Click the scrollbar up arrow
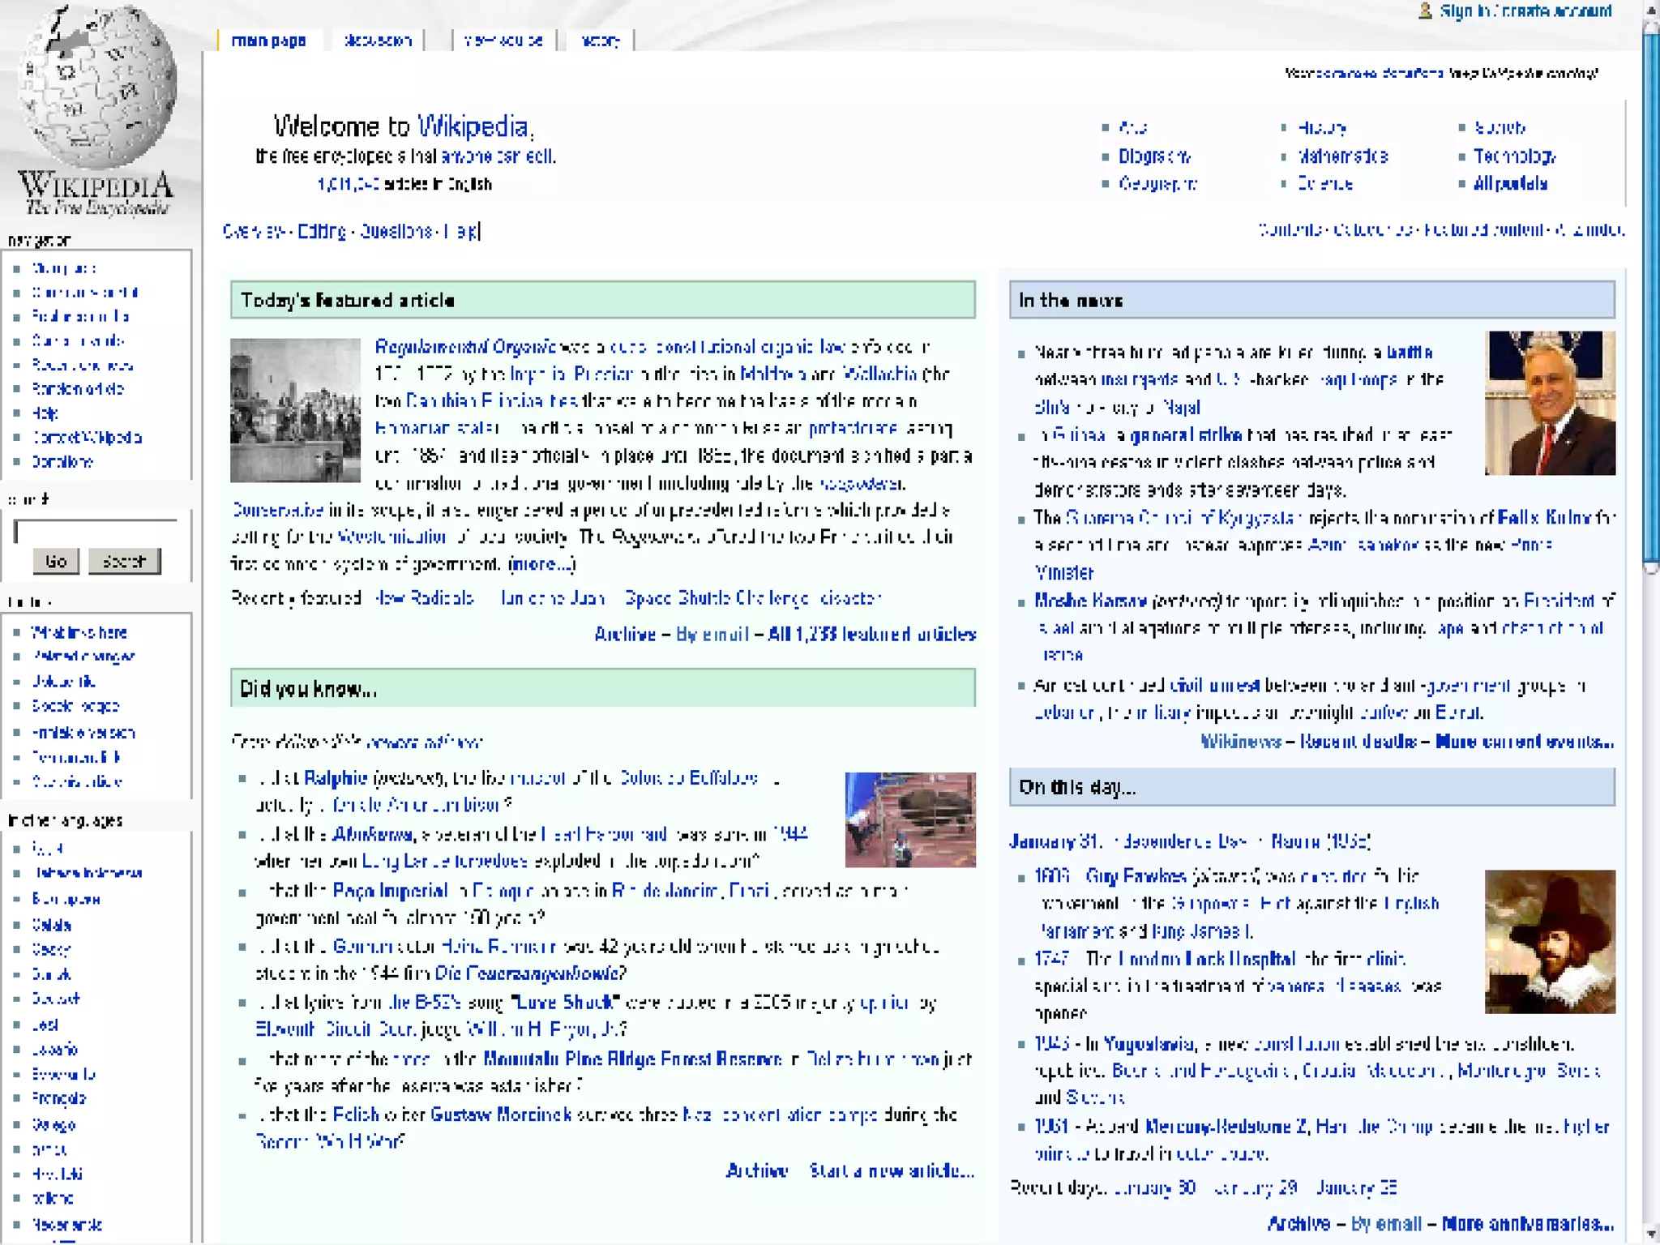Image resolution: width=1660 pixels, height=1245 pixels. coord(1650,10)
